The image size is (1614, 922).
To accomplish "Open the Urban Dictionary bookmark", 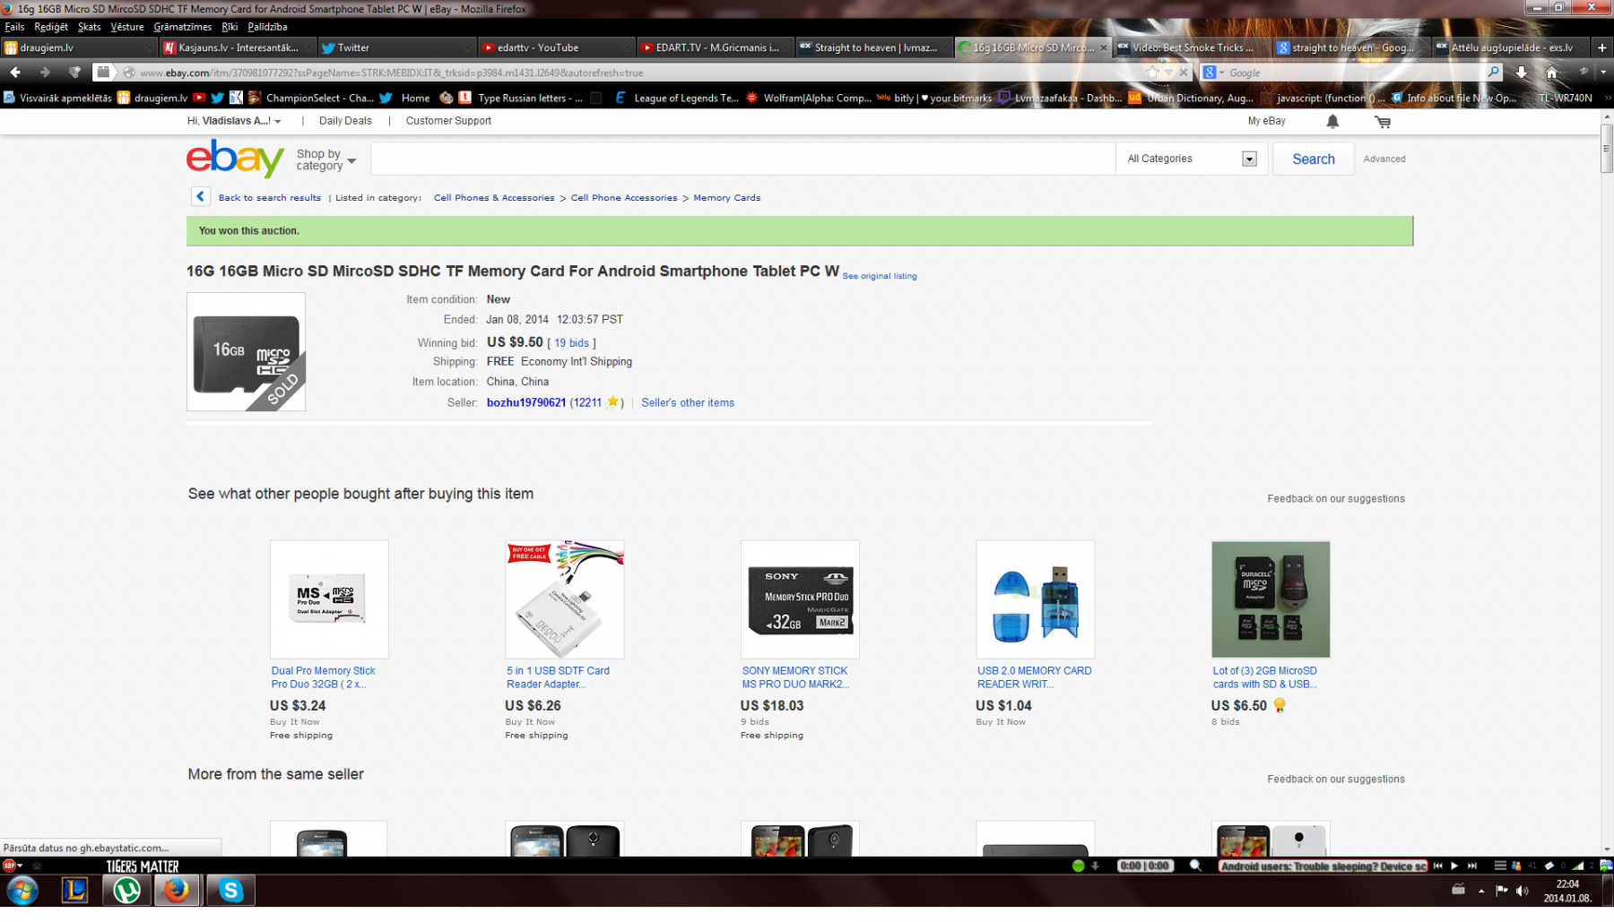I will coord(1192,98).
